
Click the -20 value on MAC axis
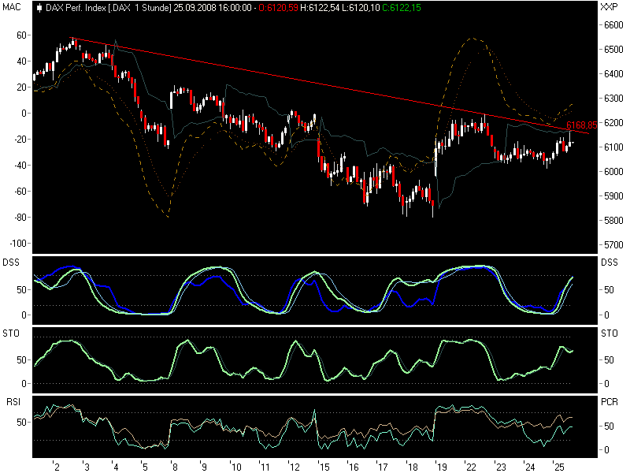click(20, 140)
